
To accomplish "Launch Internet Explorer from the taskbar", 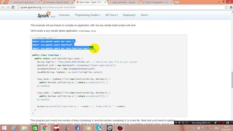I will pyautogui.click(x=14, y=128).
